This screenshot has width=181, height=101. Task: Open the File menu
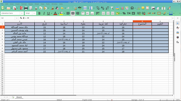(x=2, y=4)
